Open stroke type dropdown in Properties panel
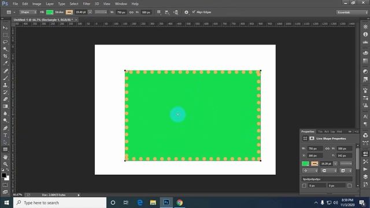The height and width of the screenshot is (208, 370). [x=346, y=164]
